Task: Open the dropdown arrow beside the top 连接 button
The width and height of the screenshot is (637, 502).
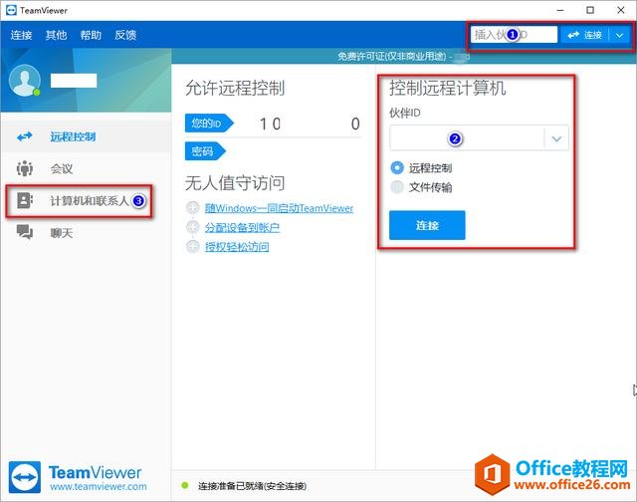Action: coord(619,36)
